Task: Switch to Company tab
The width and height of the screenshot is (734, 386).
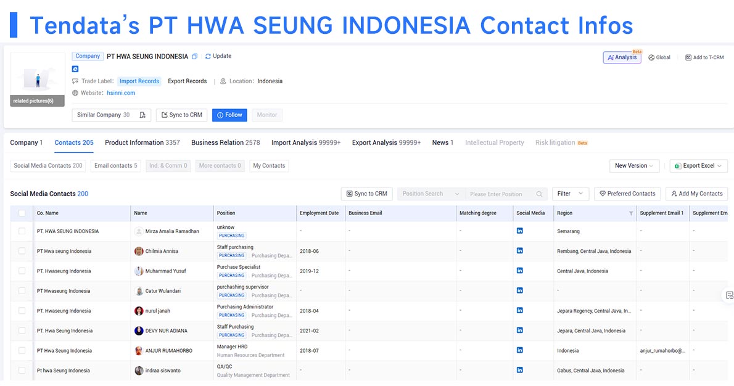Action: point(26,142)
